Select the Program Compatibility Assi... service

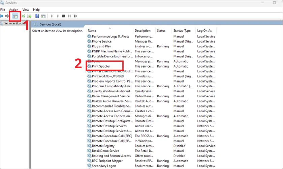click(112, 86)
